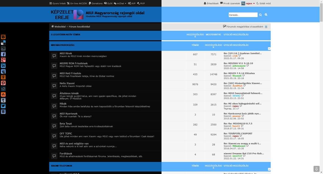Jump to page bottom arrow button
This screenshot has height=174, width=323.
click(316, 169)
